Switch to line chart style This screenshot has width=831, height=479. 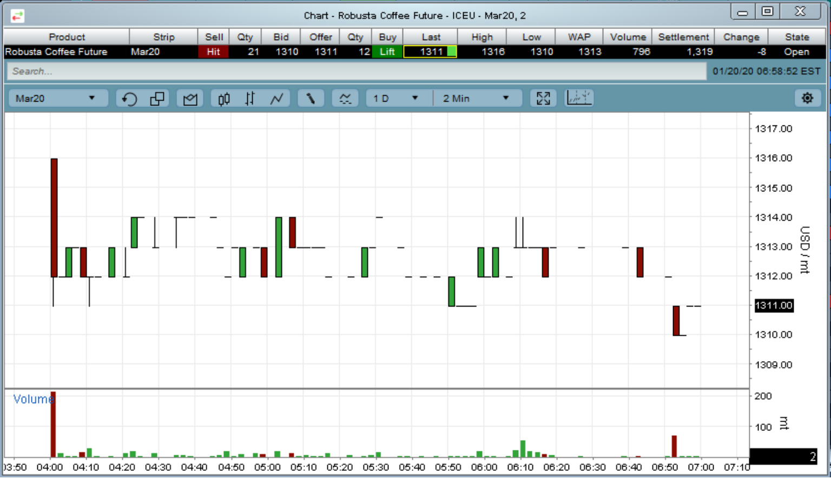[x=277, y=98]
